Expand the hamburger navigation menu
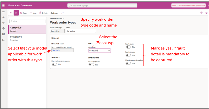The image size is (209, 109). pos(4,11)
